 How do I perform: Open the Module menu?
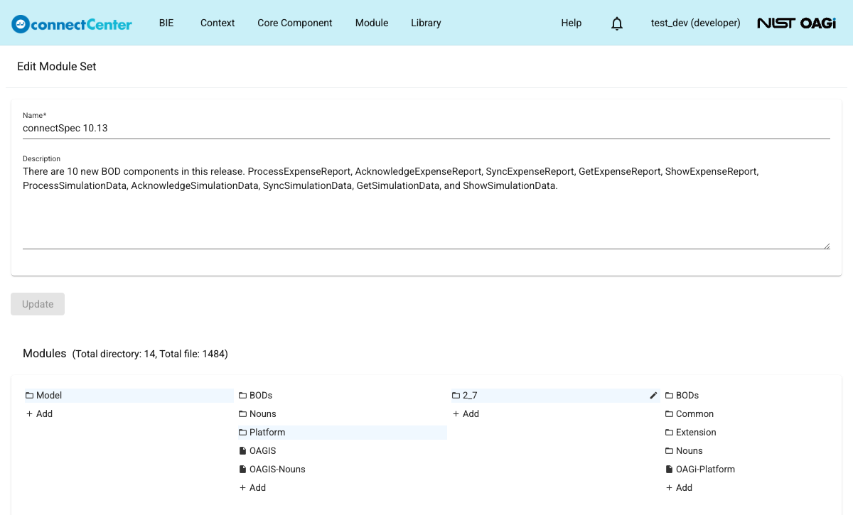(372, 23)
